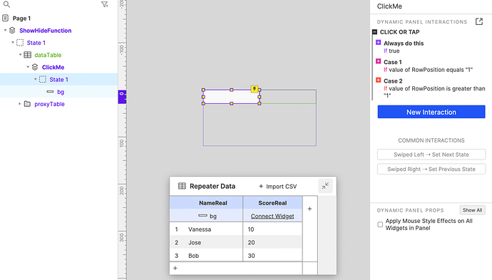Click the bg rectangle widget icon in the outline
This screenshot has width=492, height=280.
pyautogui.click(x=50, y=92)
